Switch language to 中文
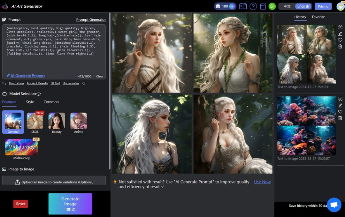The width and height of the screenshot is (345, 217). [287, 6]
